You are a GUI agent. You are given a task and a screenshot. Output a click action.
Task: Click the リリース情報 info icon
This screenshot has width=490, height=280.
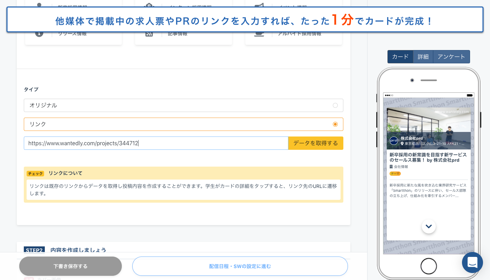pos(39,33)
